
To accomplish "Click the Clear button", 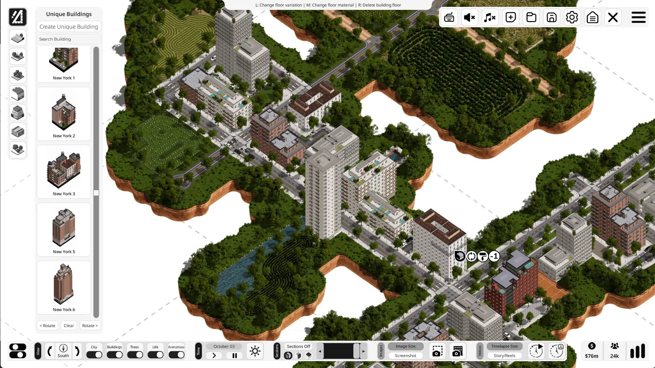I will coord(69,325).
